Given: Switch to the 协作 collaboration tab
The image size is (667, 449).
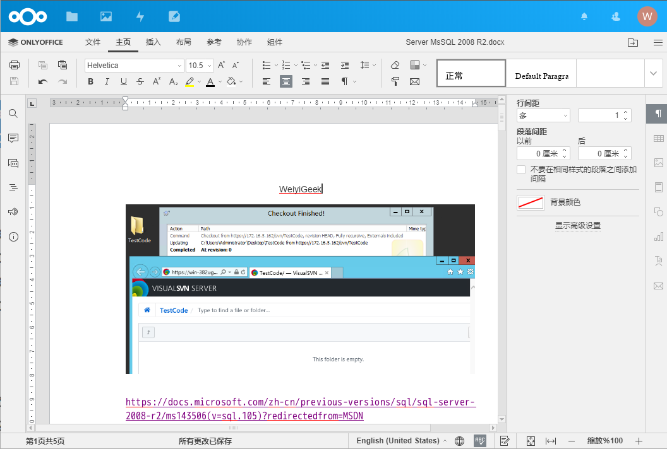Looking at the screenshot, I should (x=244, y=42).
